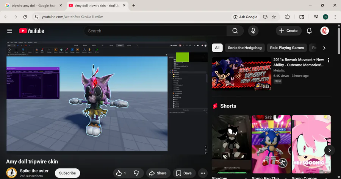Open the notifications bell
Screen dimensions: 341x179
(x=309, y=31)
